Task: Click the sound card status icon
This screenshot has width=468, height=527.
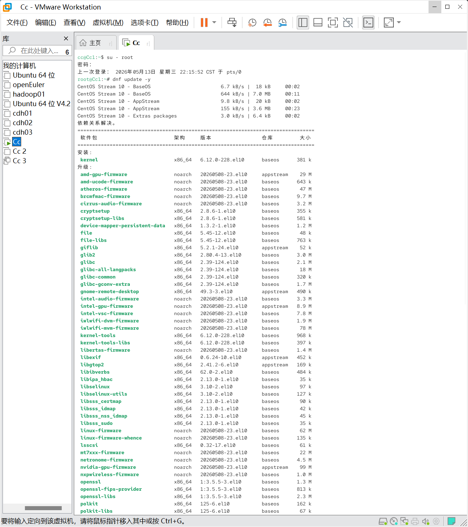Action: (426, 521)
